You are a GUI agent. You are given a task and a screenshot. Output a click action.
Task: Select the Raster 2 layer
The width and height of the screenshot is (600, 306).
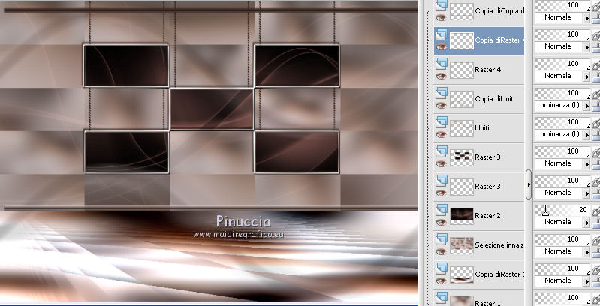click(x=478, y=216)
